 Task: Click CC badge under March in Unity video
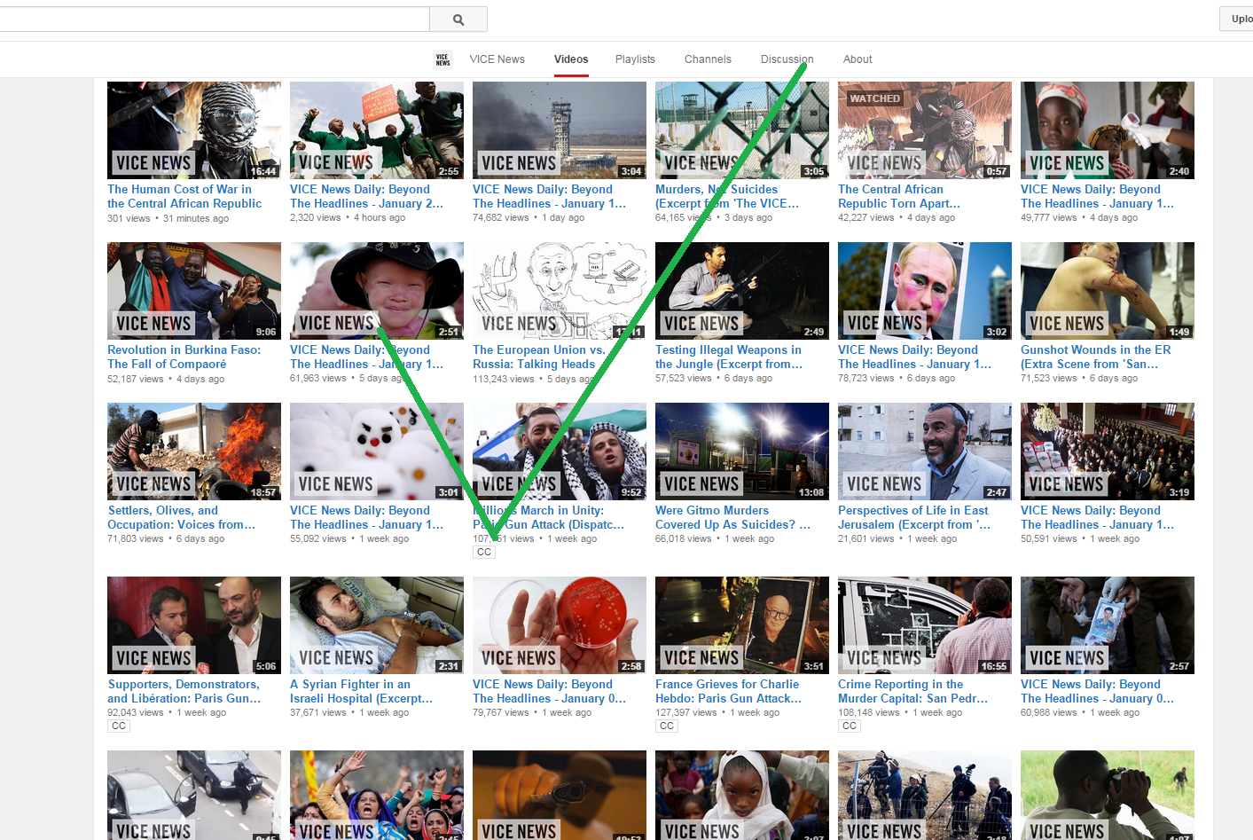(x=484, y=552)
